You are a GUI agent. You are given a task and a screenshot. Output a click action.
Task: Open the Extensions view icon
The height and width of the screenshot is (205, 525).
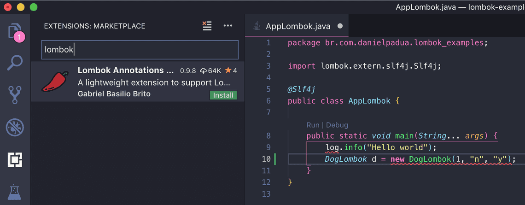[15, 160]
